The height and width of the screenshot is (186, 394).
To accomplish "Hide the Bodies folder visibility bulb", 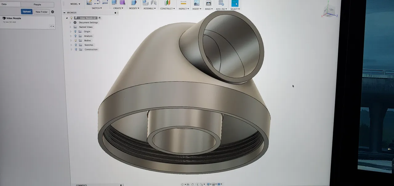I will (75, 40).
